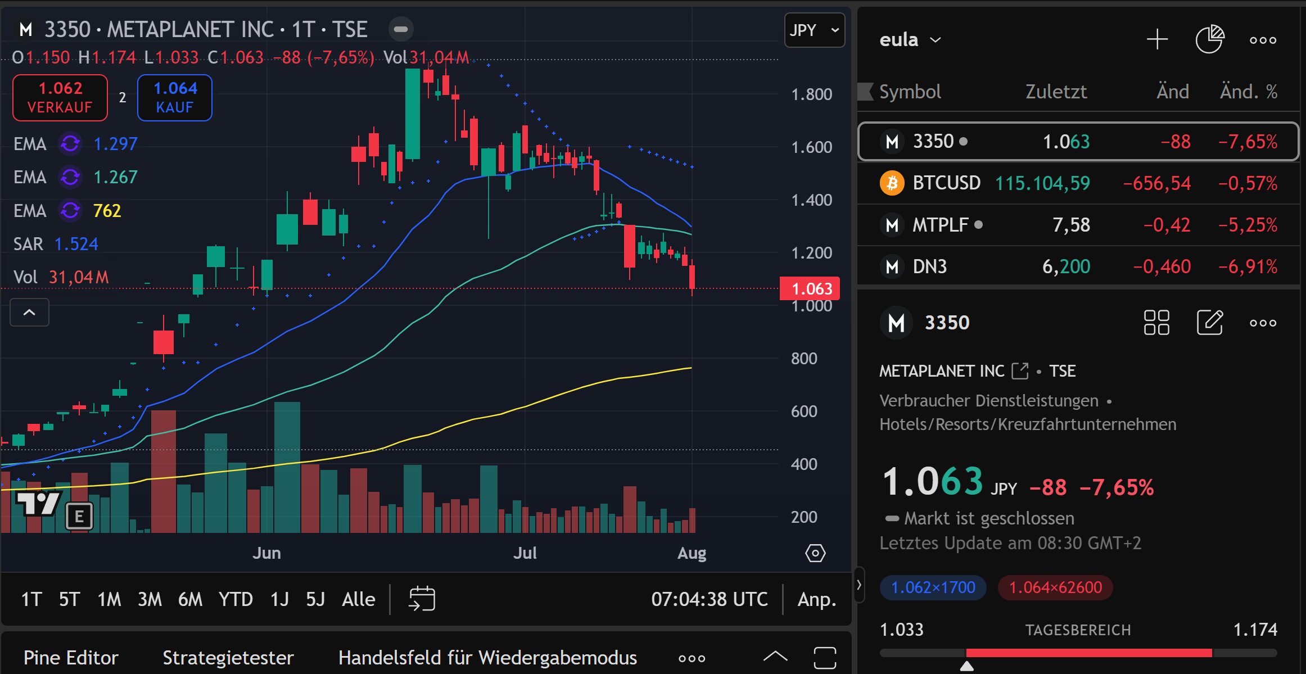Open the watchlist pie chart view icon
Screen dimensions: 1306x674
1209,40
